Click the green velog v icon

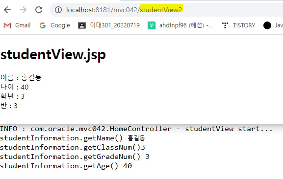(152, 25)
